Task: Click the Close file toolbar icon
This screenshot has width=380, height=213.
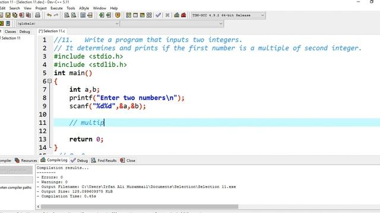Action: tap(21, 15)
